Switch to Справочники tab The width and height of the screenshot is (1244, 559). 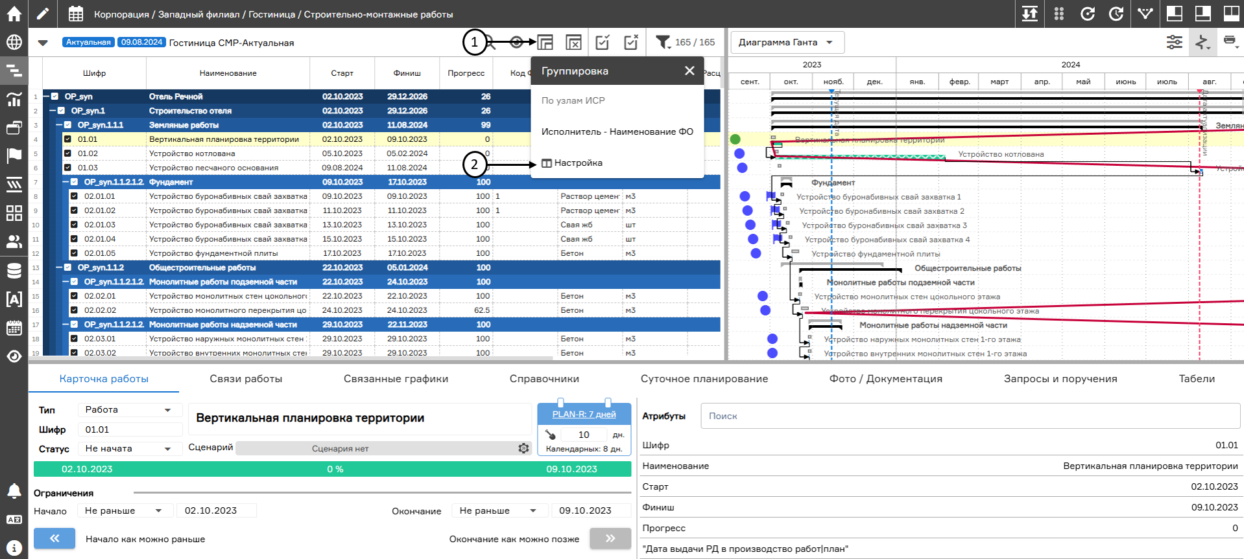(544, 379)
